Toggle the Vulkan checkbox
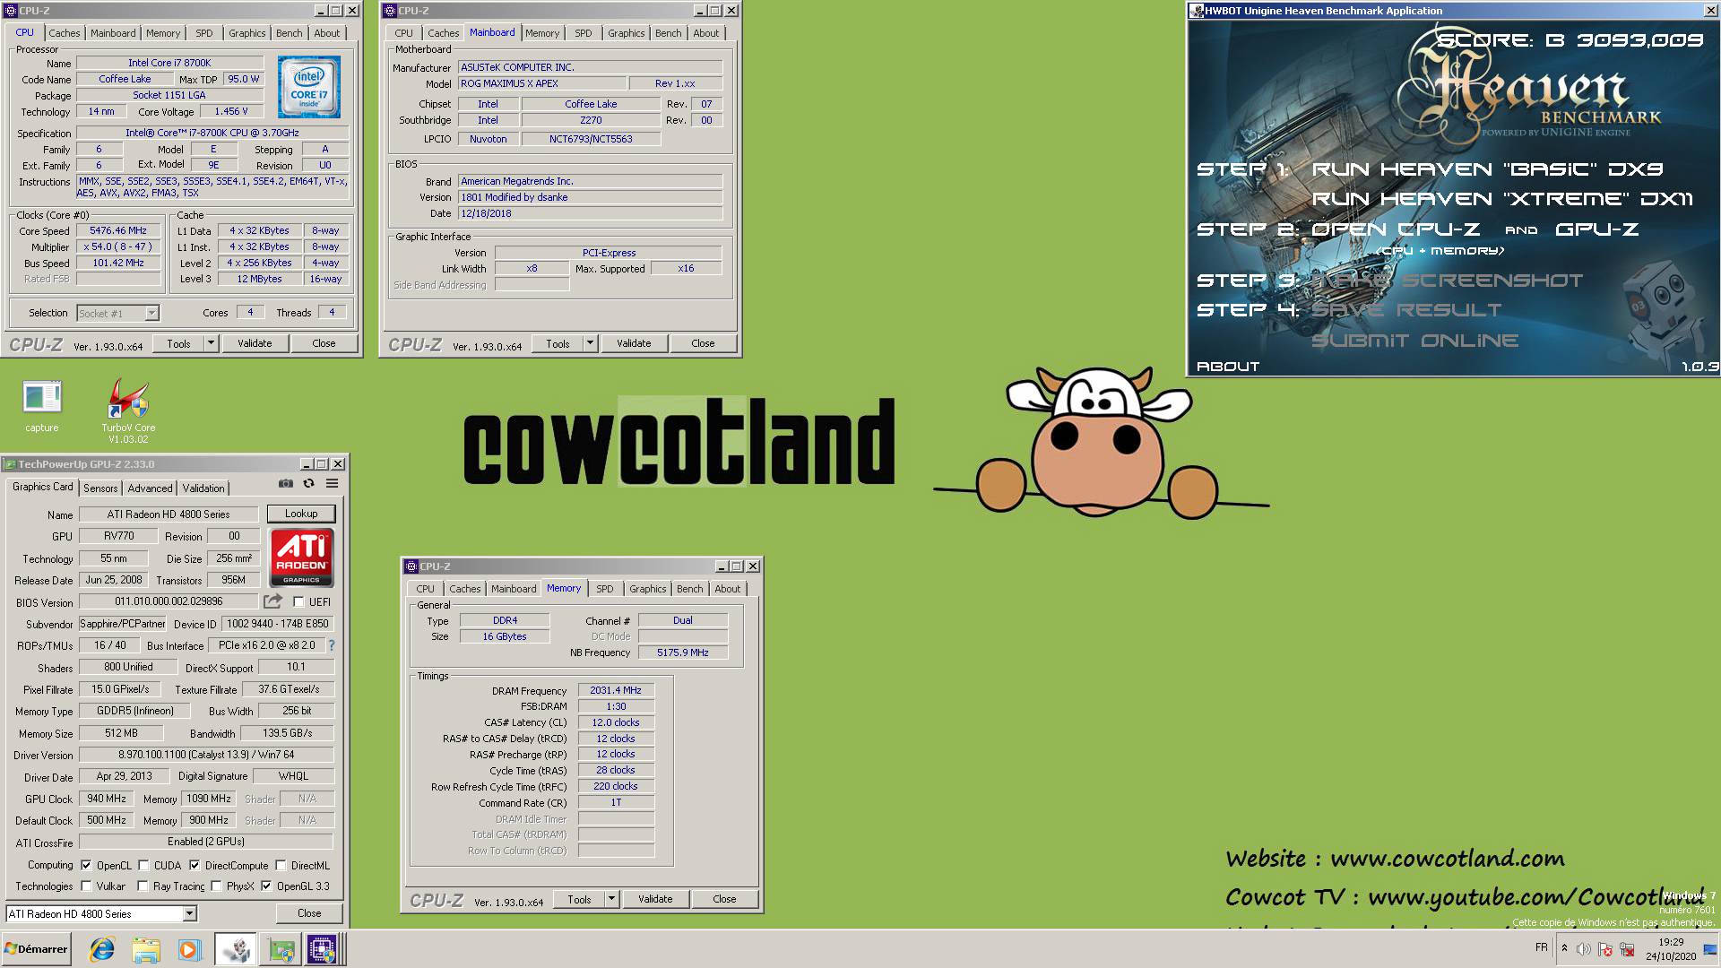This screenshot has height=968, width=1721. pos(86,886)
